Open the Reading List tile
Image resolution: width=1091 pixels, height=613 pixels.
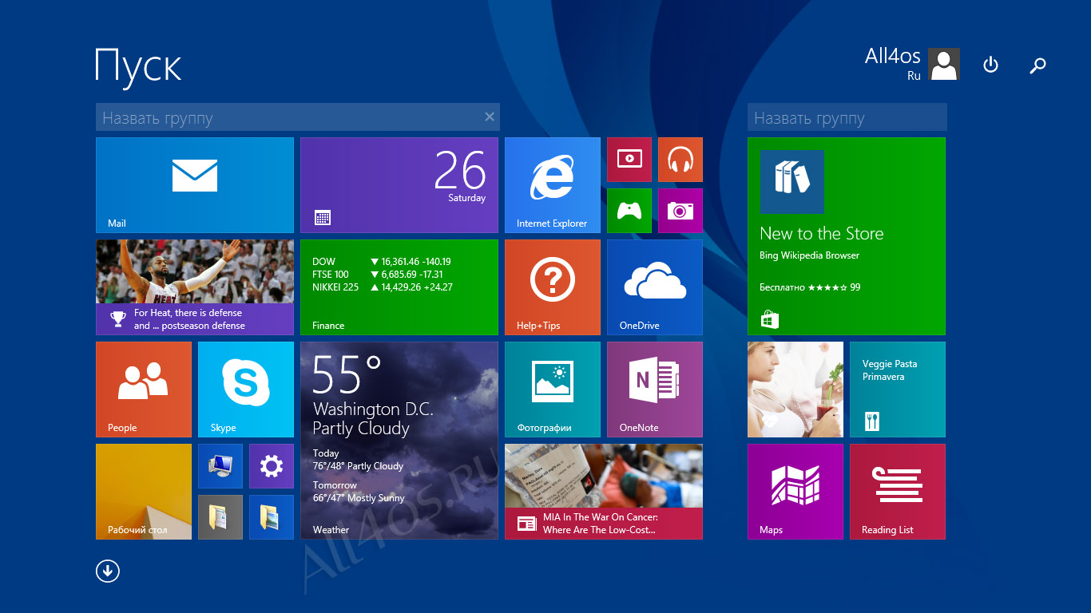point(898,492)
